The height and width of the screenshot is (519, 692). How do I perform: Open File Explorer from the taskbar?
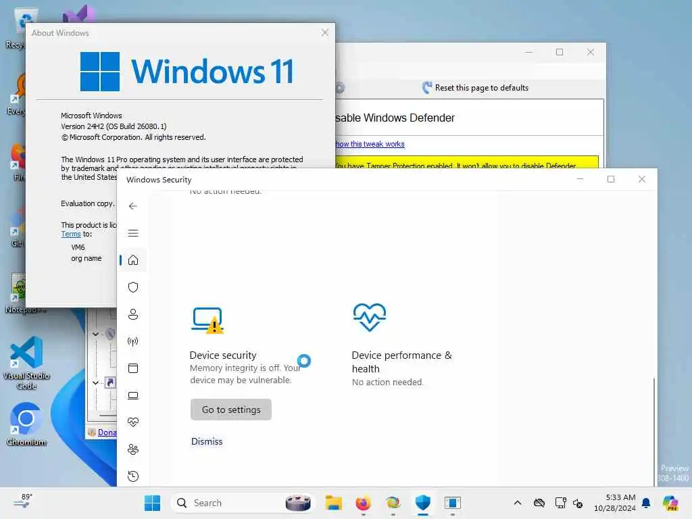334,503
